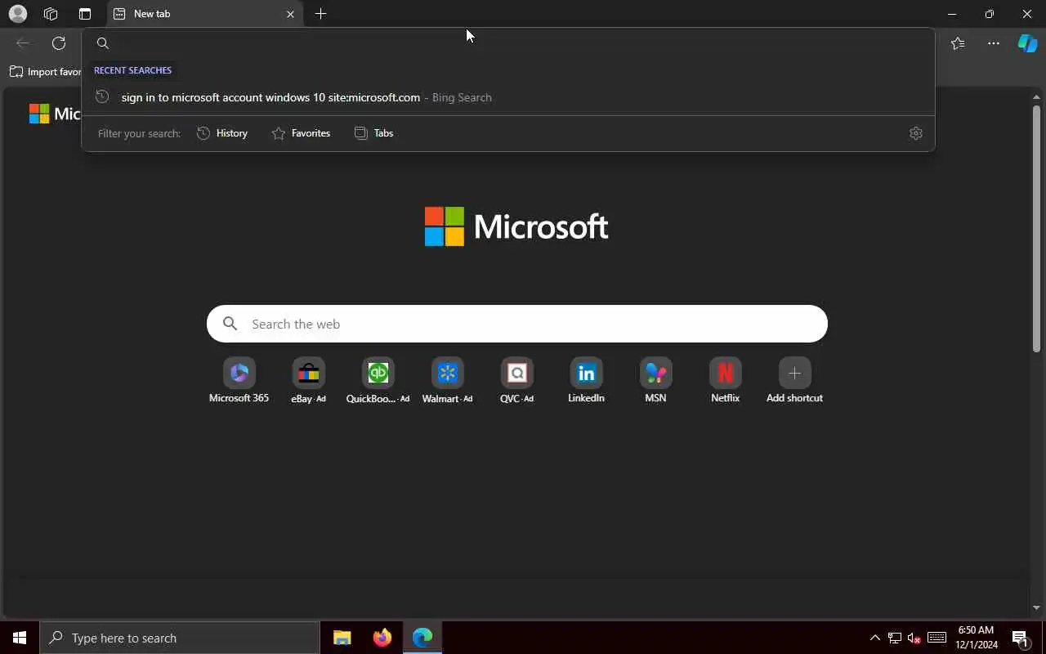Show hidden system tray icons

(874, 638)
